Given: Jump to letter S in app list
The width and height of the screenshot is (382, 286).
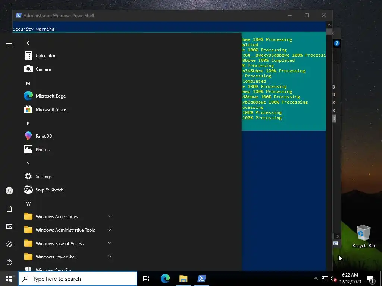Looking at the screenshot, I should point(28,164).
